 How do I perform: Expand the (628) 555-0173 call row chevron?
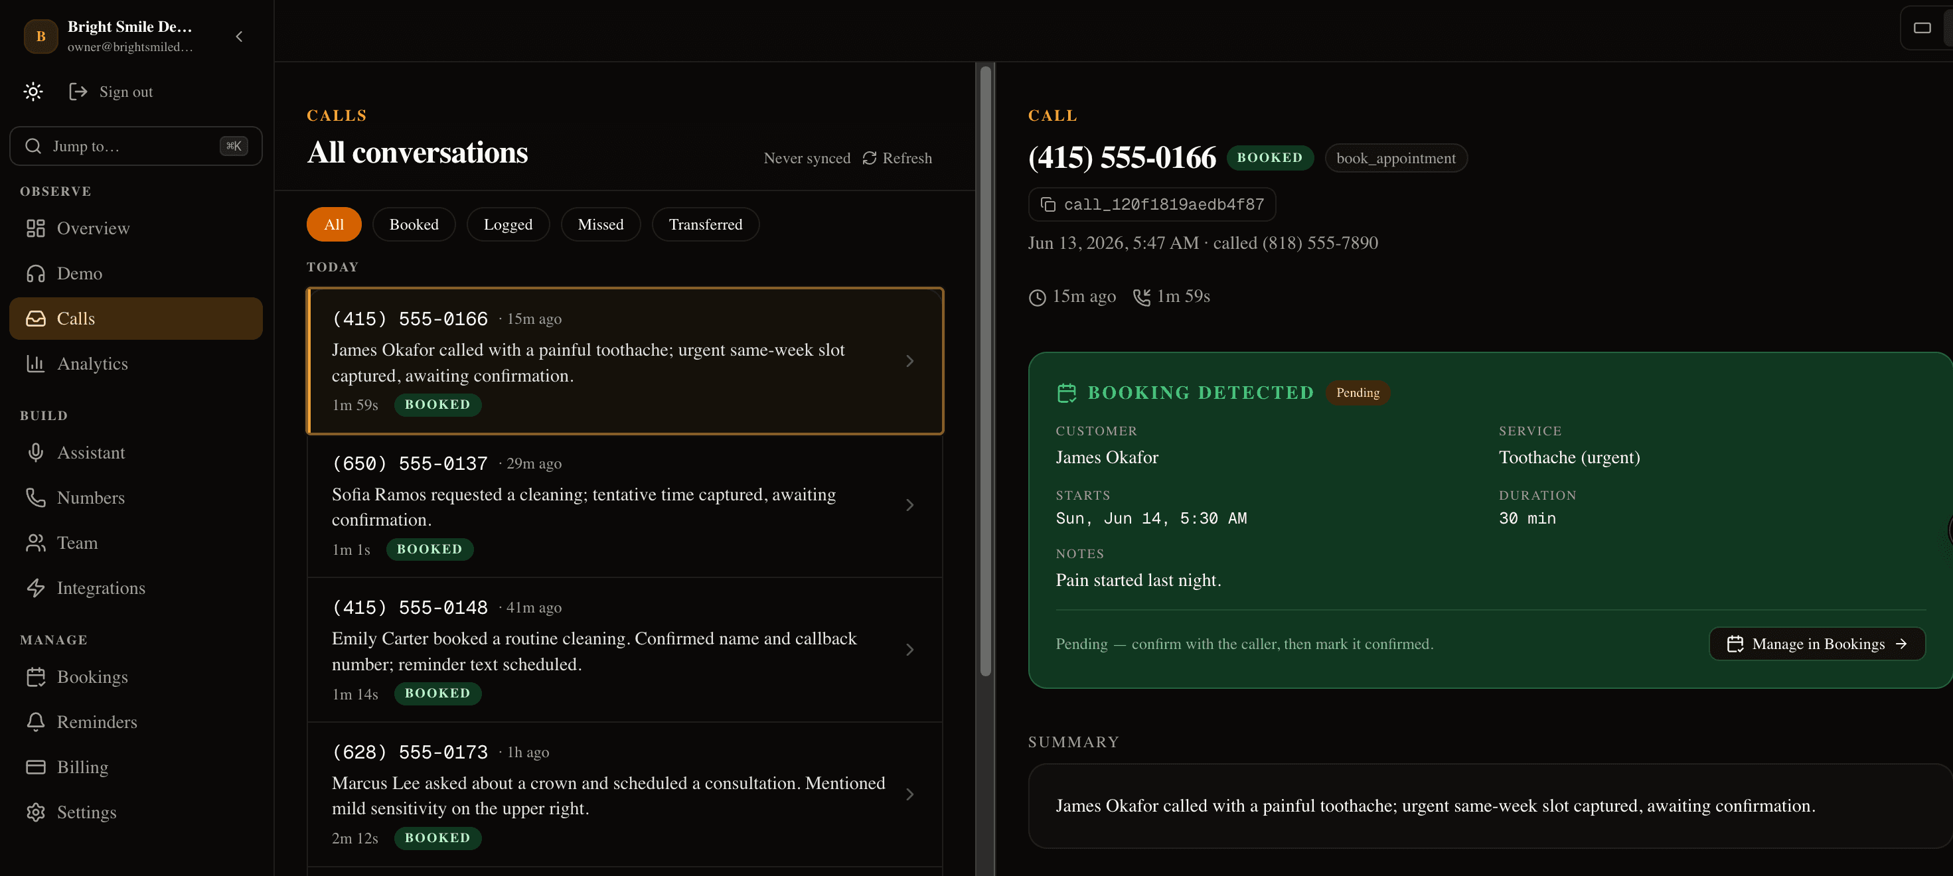tap(909, 794)
